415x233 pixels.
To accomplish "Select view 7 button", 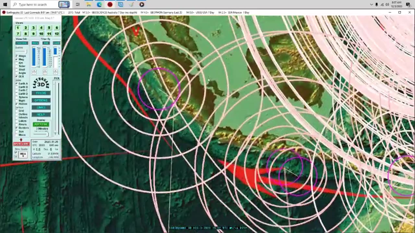I will click(18, 34).
